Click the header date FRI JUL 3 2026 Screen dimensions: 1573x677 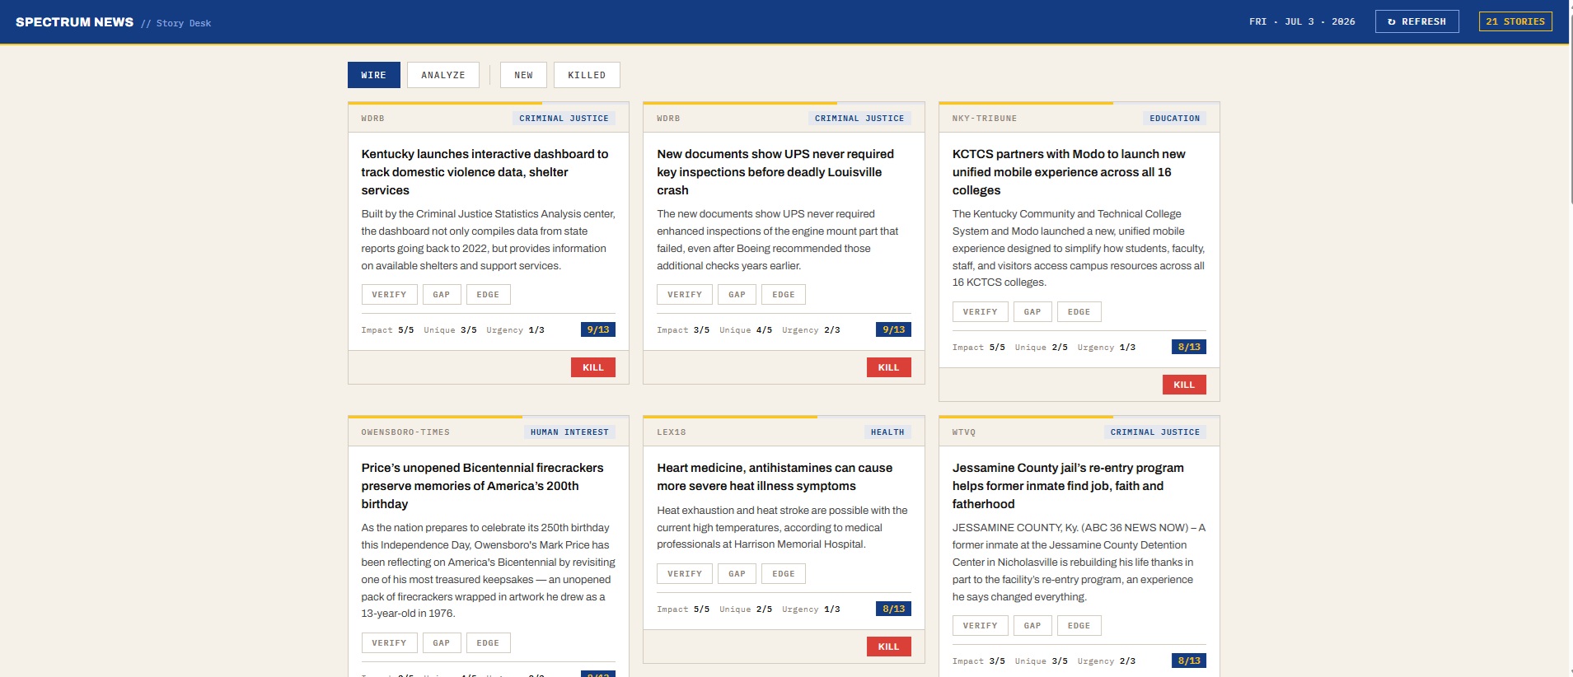point(1302,21)
